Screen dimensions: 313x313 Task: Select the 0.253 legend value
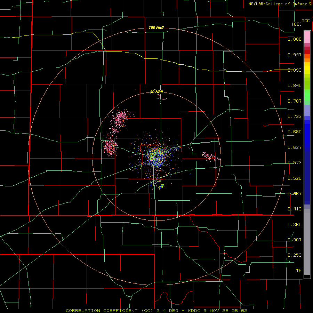(x=295, y=255)
